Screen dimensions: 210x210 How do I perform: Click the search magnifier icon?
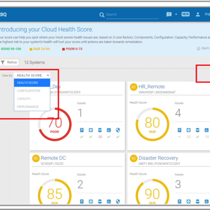(x=102, y=15)
